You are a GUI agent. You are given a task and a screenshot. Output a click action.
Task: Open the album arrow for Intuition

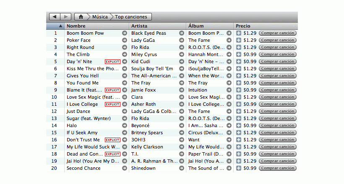tap(229, 90)
